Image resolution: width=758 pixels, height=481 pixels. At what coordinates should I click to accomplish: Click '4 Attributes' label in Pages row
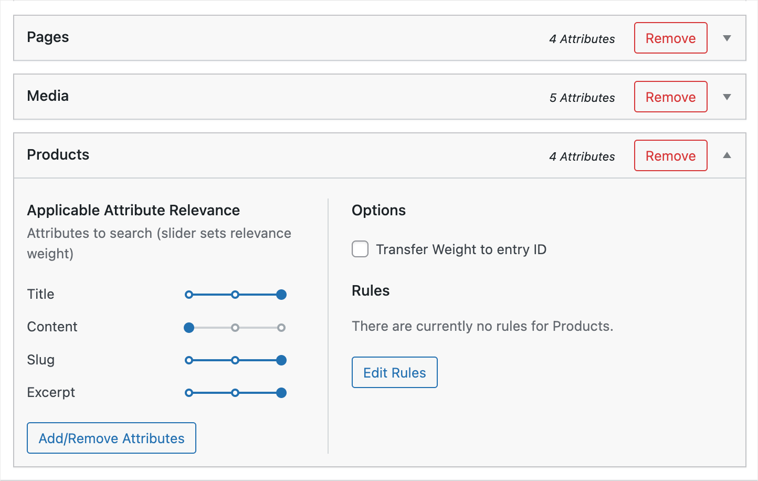582,39
